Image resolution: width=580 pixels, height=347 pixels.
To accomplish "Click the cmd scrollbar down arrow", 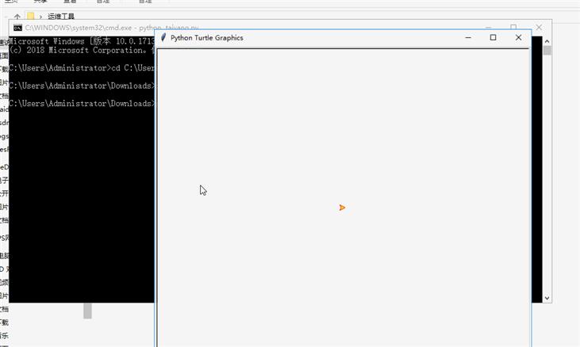I will tap(547, 298).
